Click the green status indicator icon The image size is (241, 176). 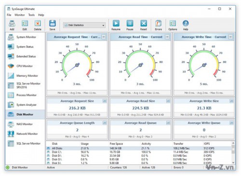pyautogui.click(x=8, y=168)
